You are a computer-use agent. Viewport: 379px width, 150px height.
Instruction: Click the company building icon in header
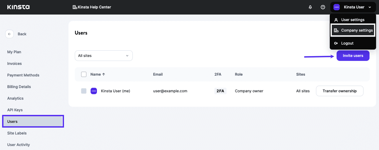75,7
